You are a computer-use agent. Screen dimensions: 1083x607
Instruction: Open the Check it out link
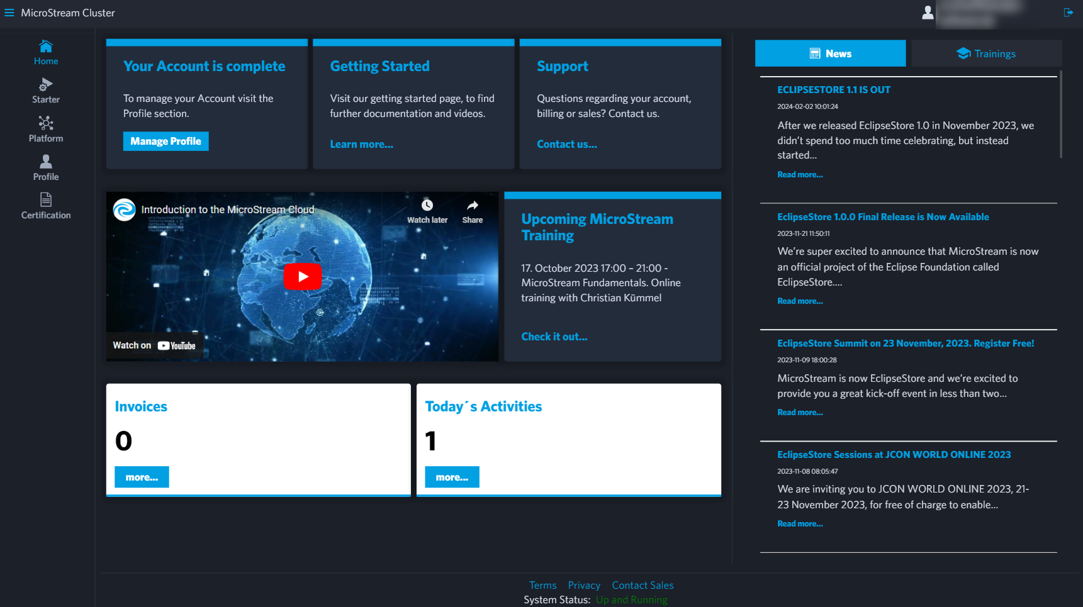pyautogui.click(x=554, y=337)
